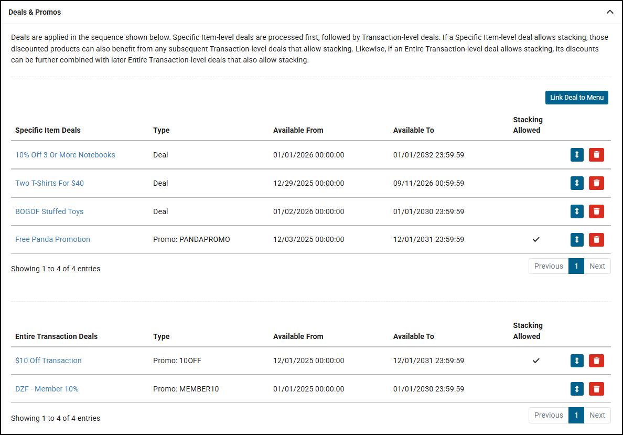623x435 pixels.
Task: Go to Previous page of Specific Item Deals
Action: pyautogui.click(x=548, y=266)
